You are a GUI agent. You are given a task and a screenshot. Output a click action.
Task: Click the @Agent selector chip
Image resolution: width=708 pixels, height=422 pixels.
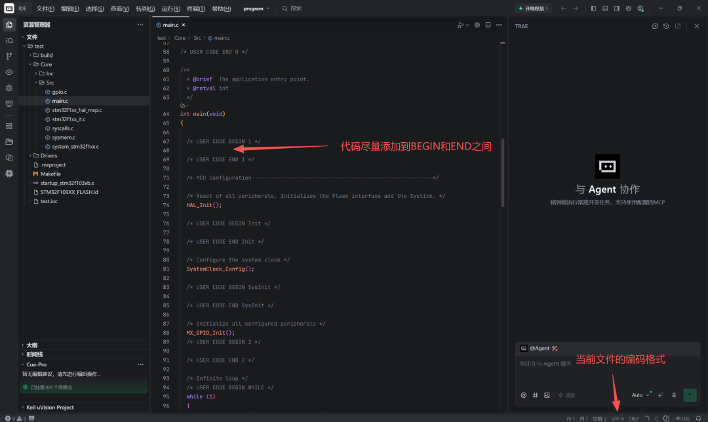click(x=539, y=349)
